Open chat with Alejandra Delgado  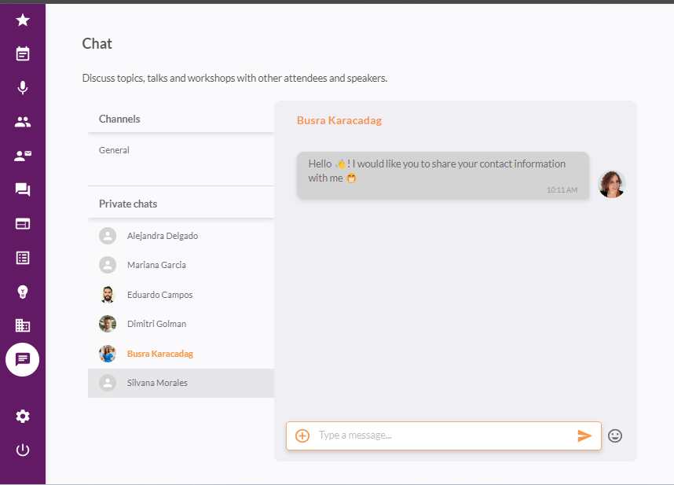coord(162,236)
